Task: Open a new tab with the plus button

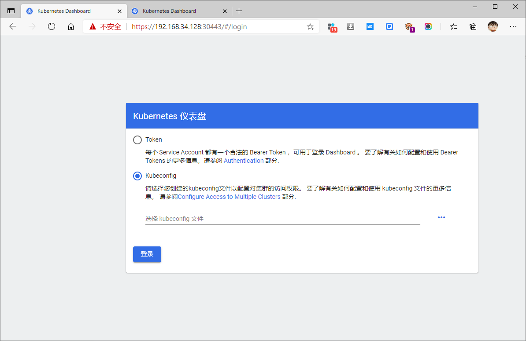Action: point(239,11)
